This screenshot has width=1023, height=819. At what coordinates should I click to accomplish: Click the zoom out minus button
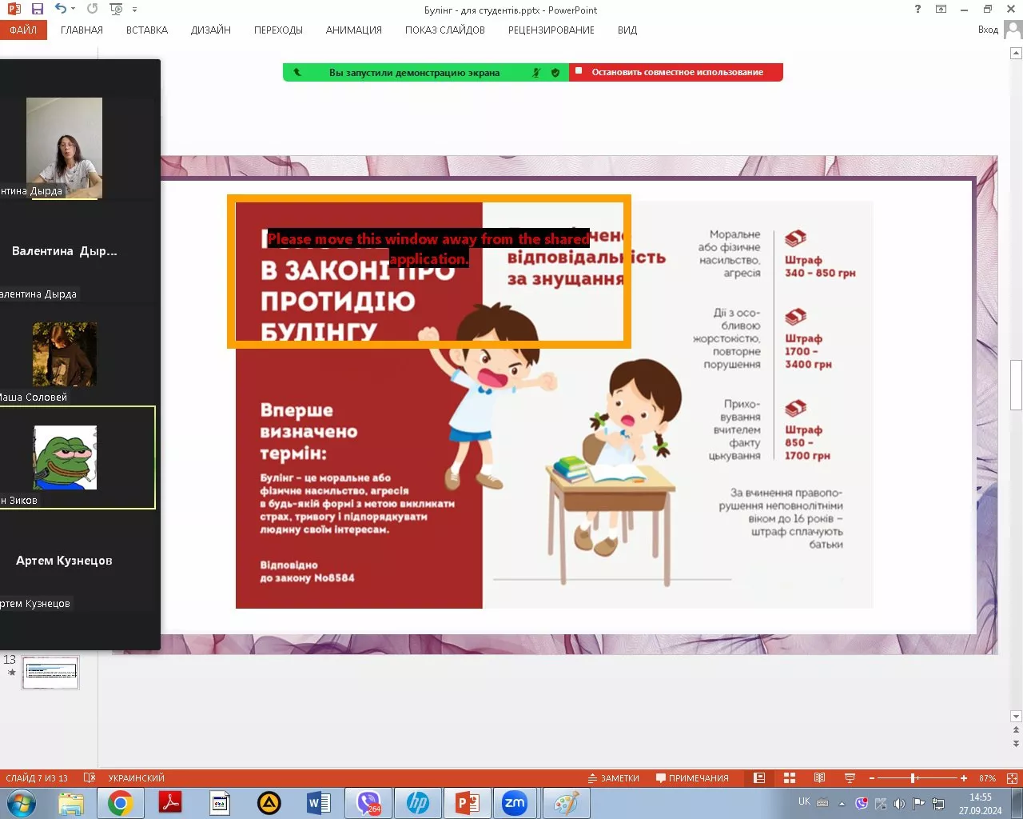pos(872,778)
